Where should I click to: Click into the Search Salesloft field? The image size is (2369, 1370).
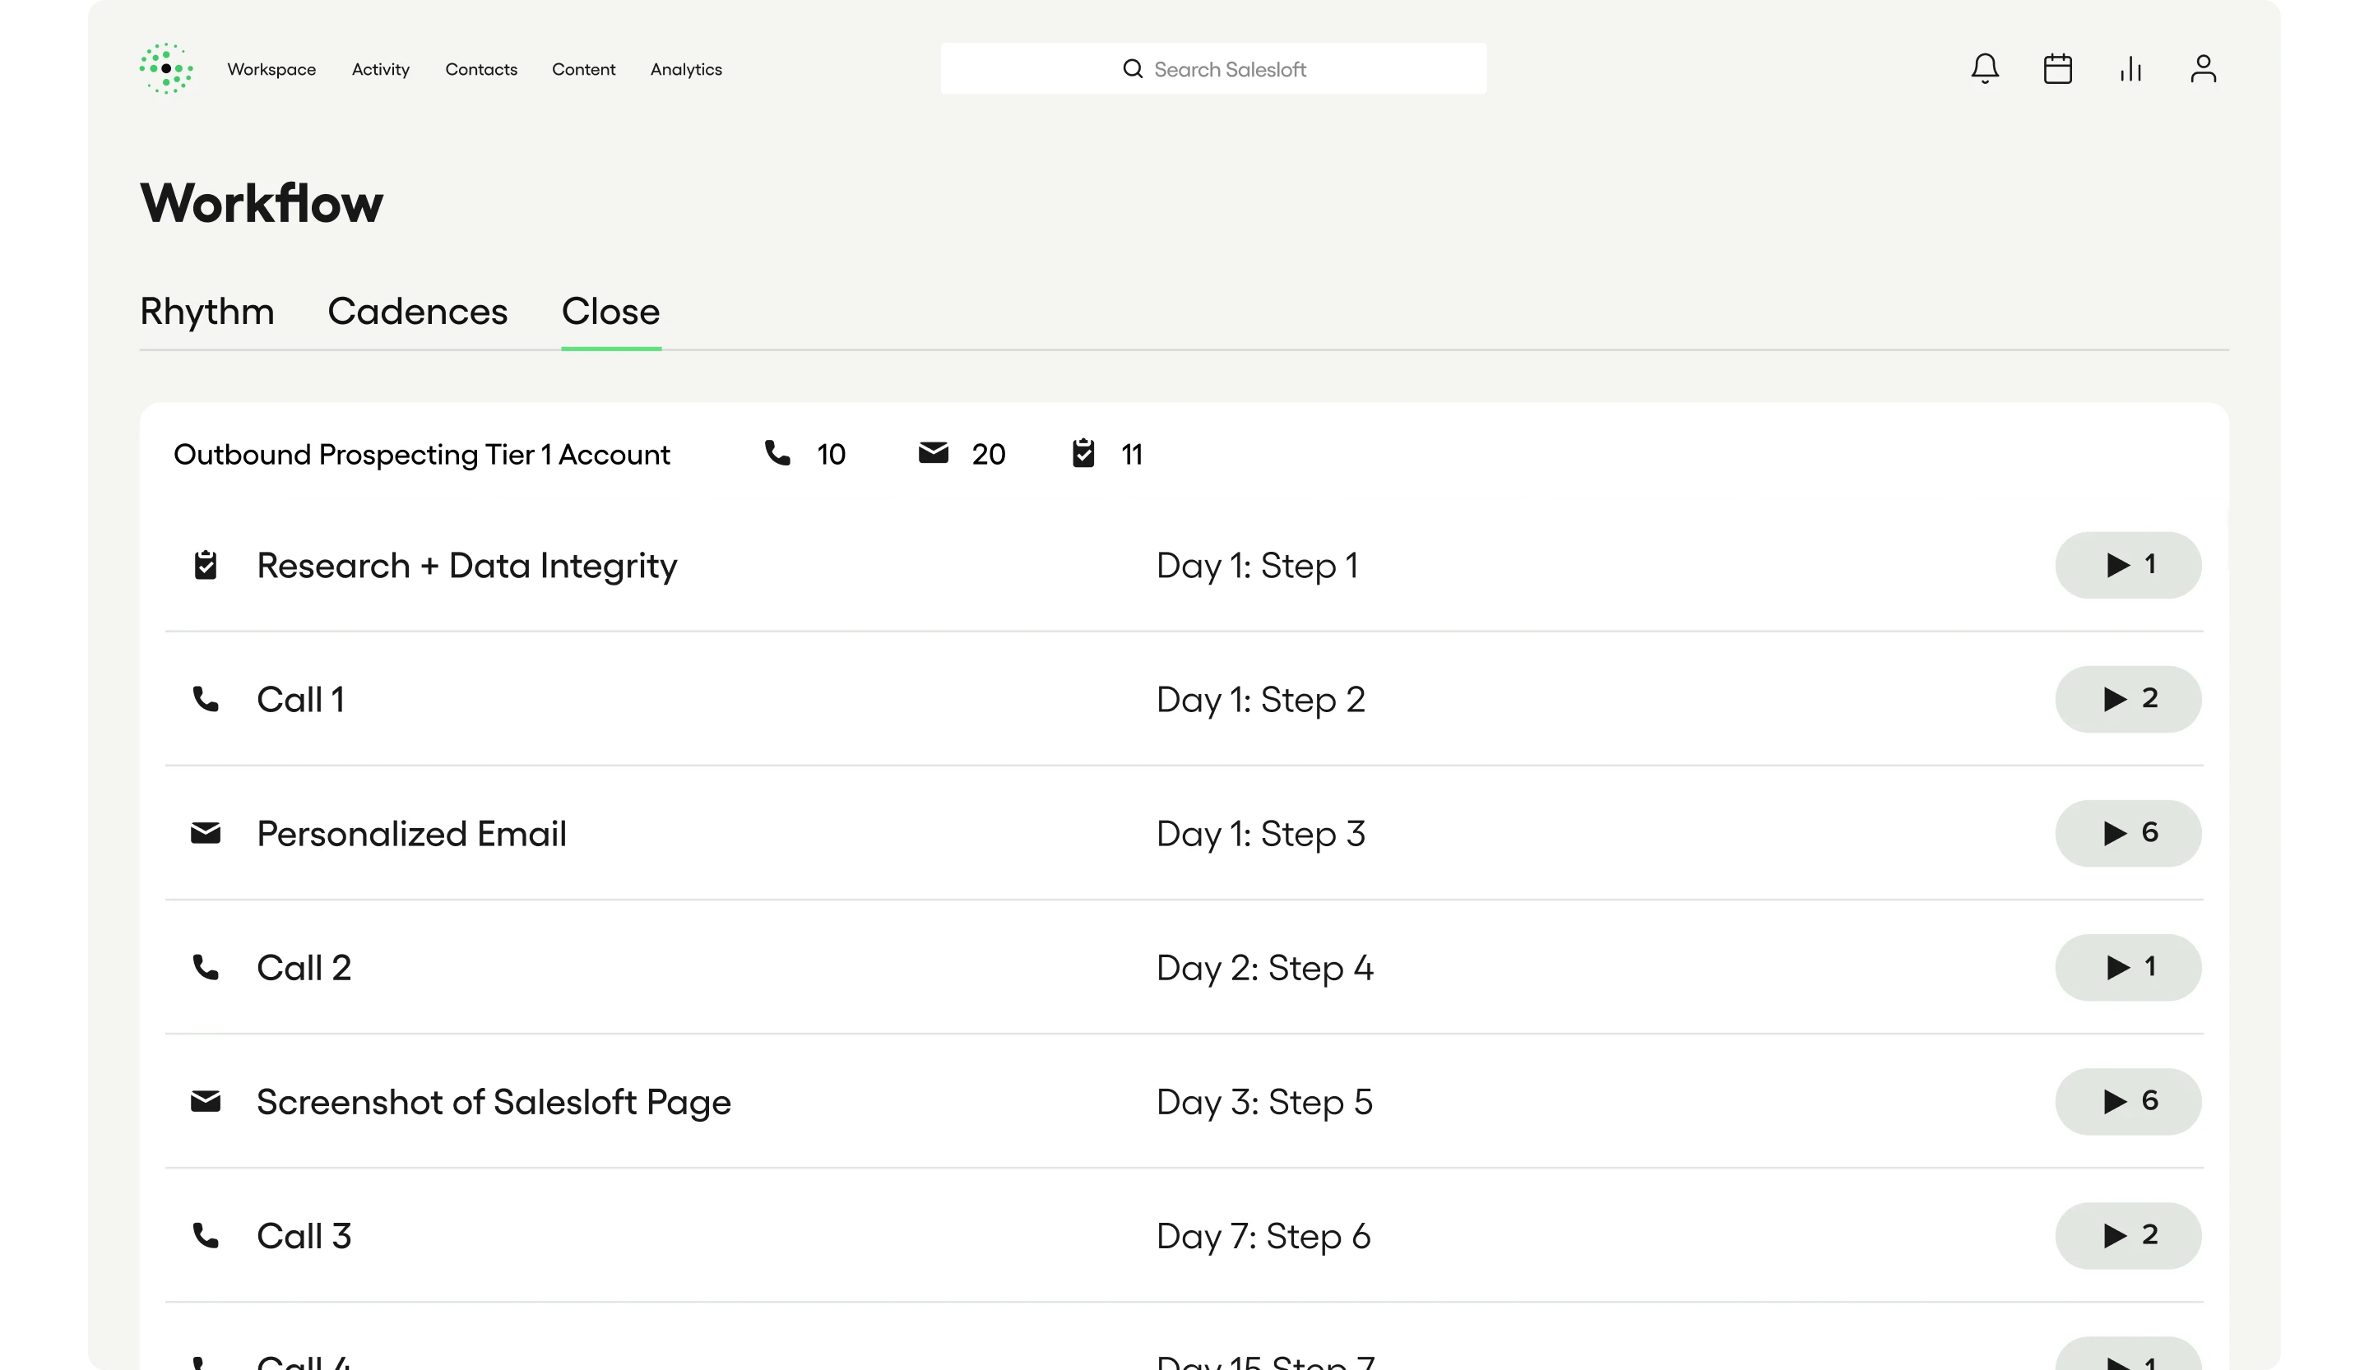tap(1213, 68)
